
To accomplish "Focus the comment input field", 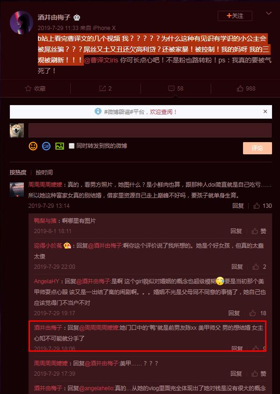I will pyautogui.click(x=150, y=130).
